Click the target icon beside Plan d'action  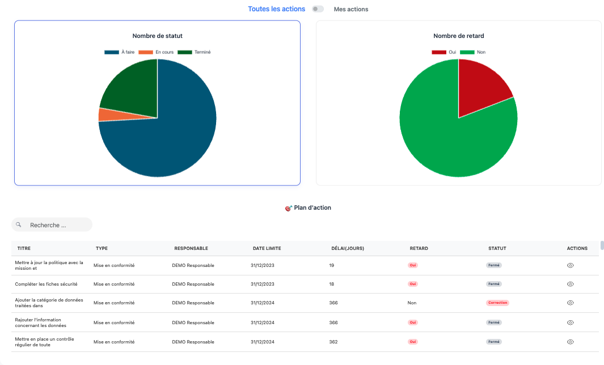tap(289, 208)
